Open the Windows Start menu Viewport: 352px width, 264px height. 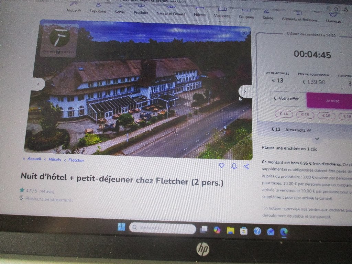[x=121, y=227]
